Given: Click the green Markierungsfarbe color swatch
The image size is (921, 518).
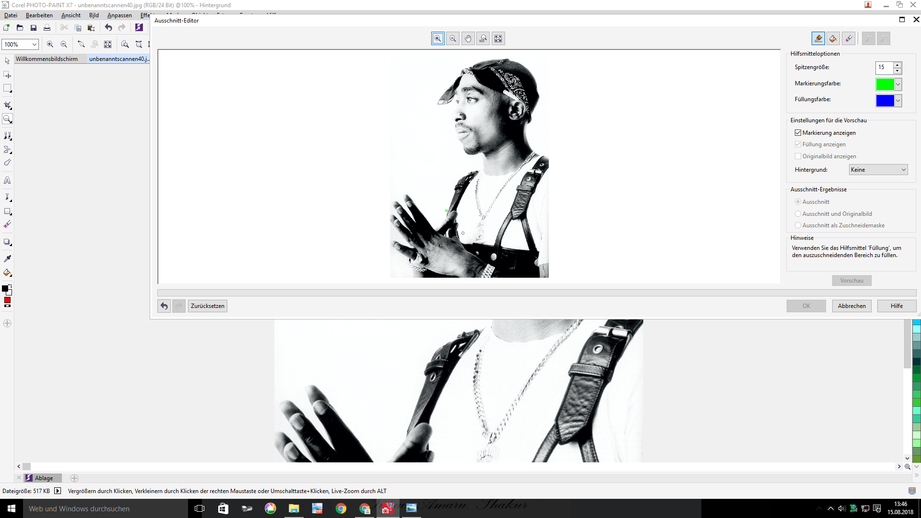Looking at the screenshot, I should (885, 84).
